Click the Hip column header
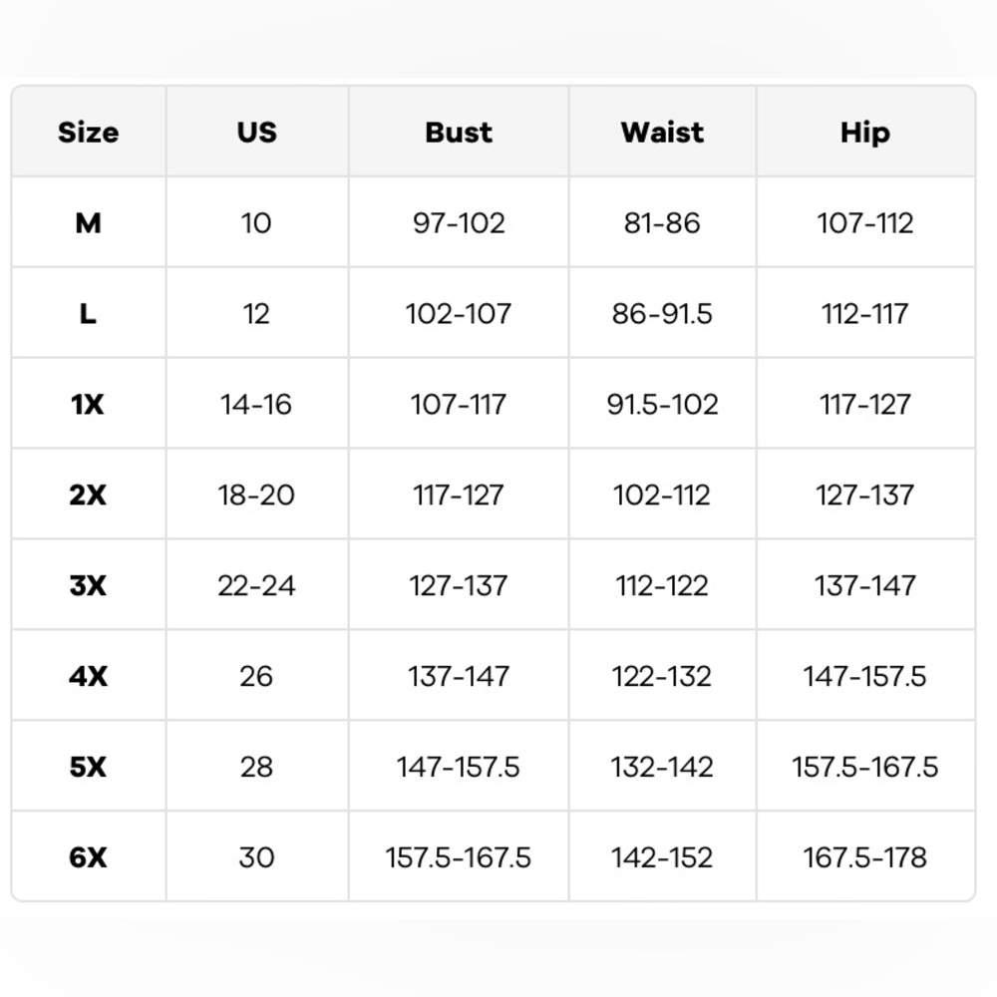The height and width of the screenshot is (997, 997). click(864, 133)
